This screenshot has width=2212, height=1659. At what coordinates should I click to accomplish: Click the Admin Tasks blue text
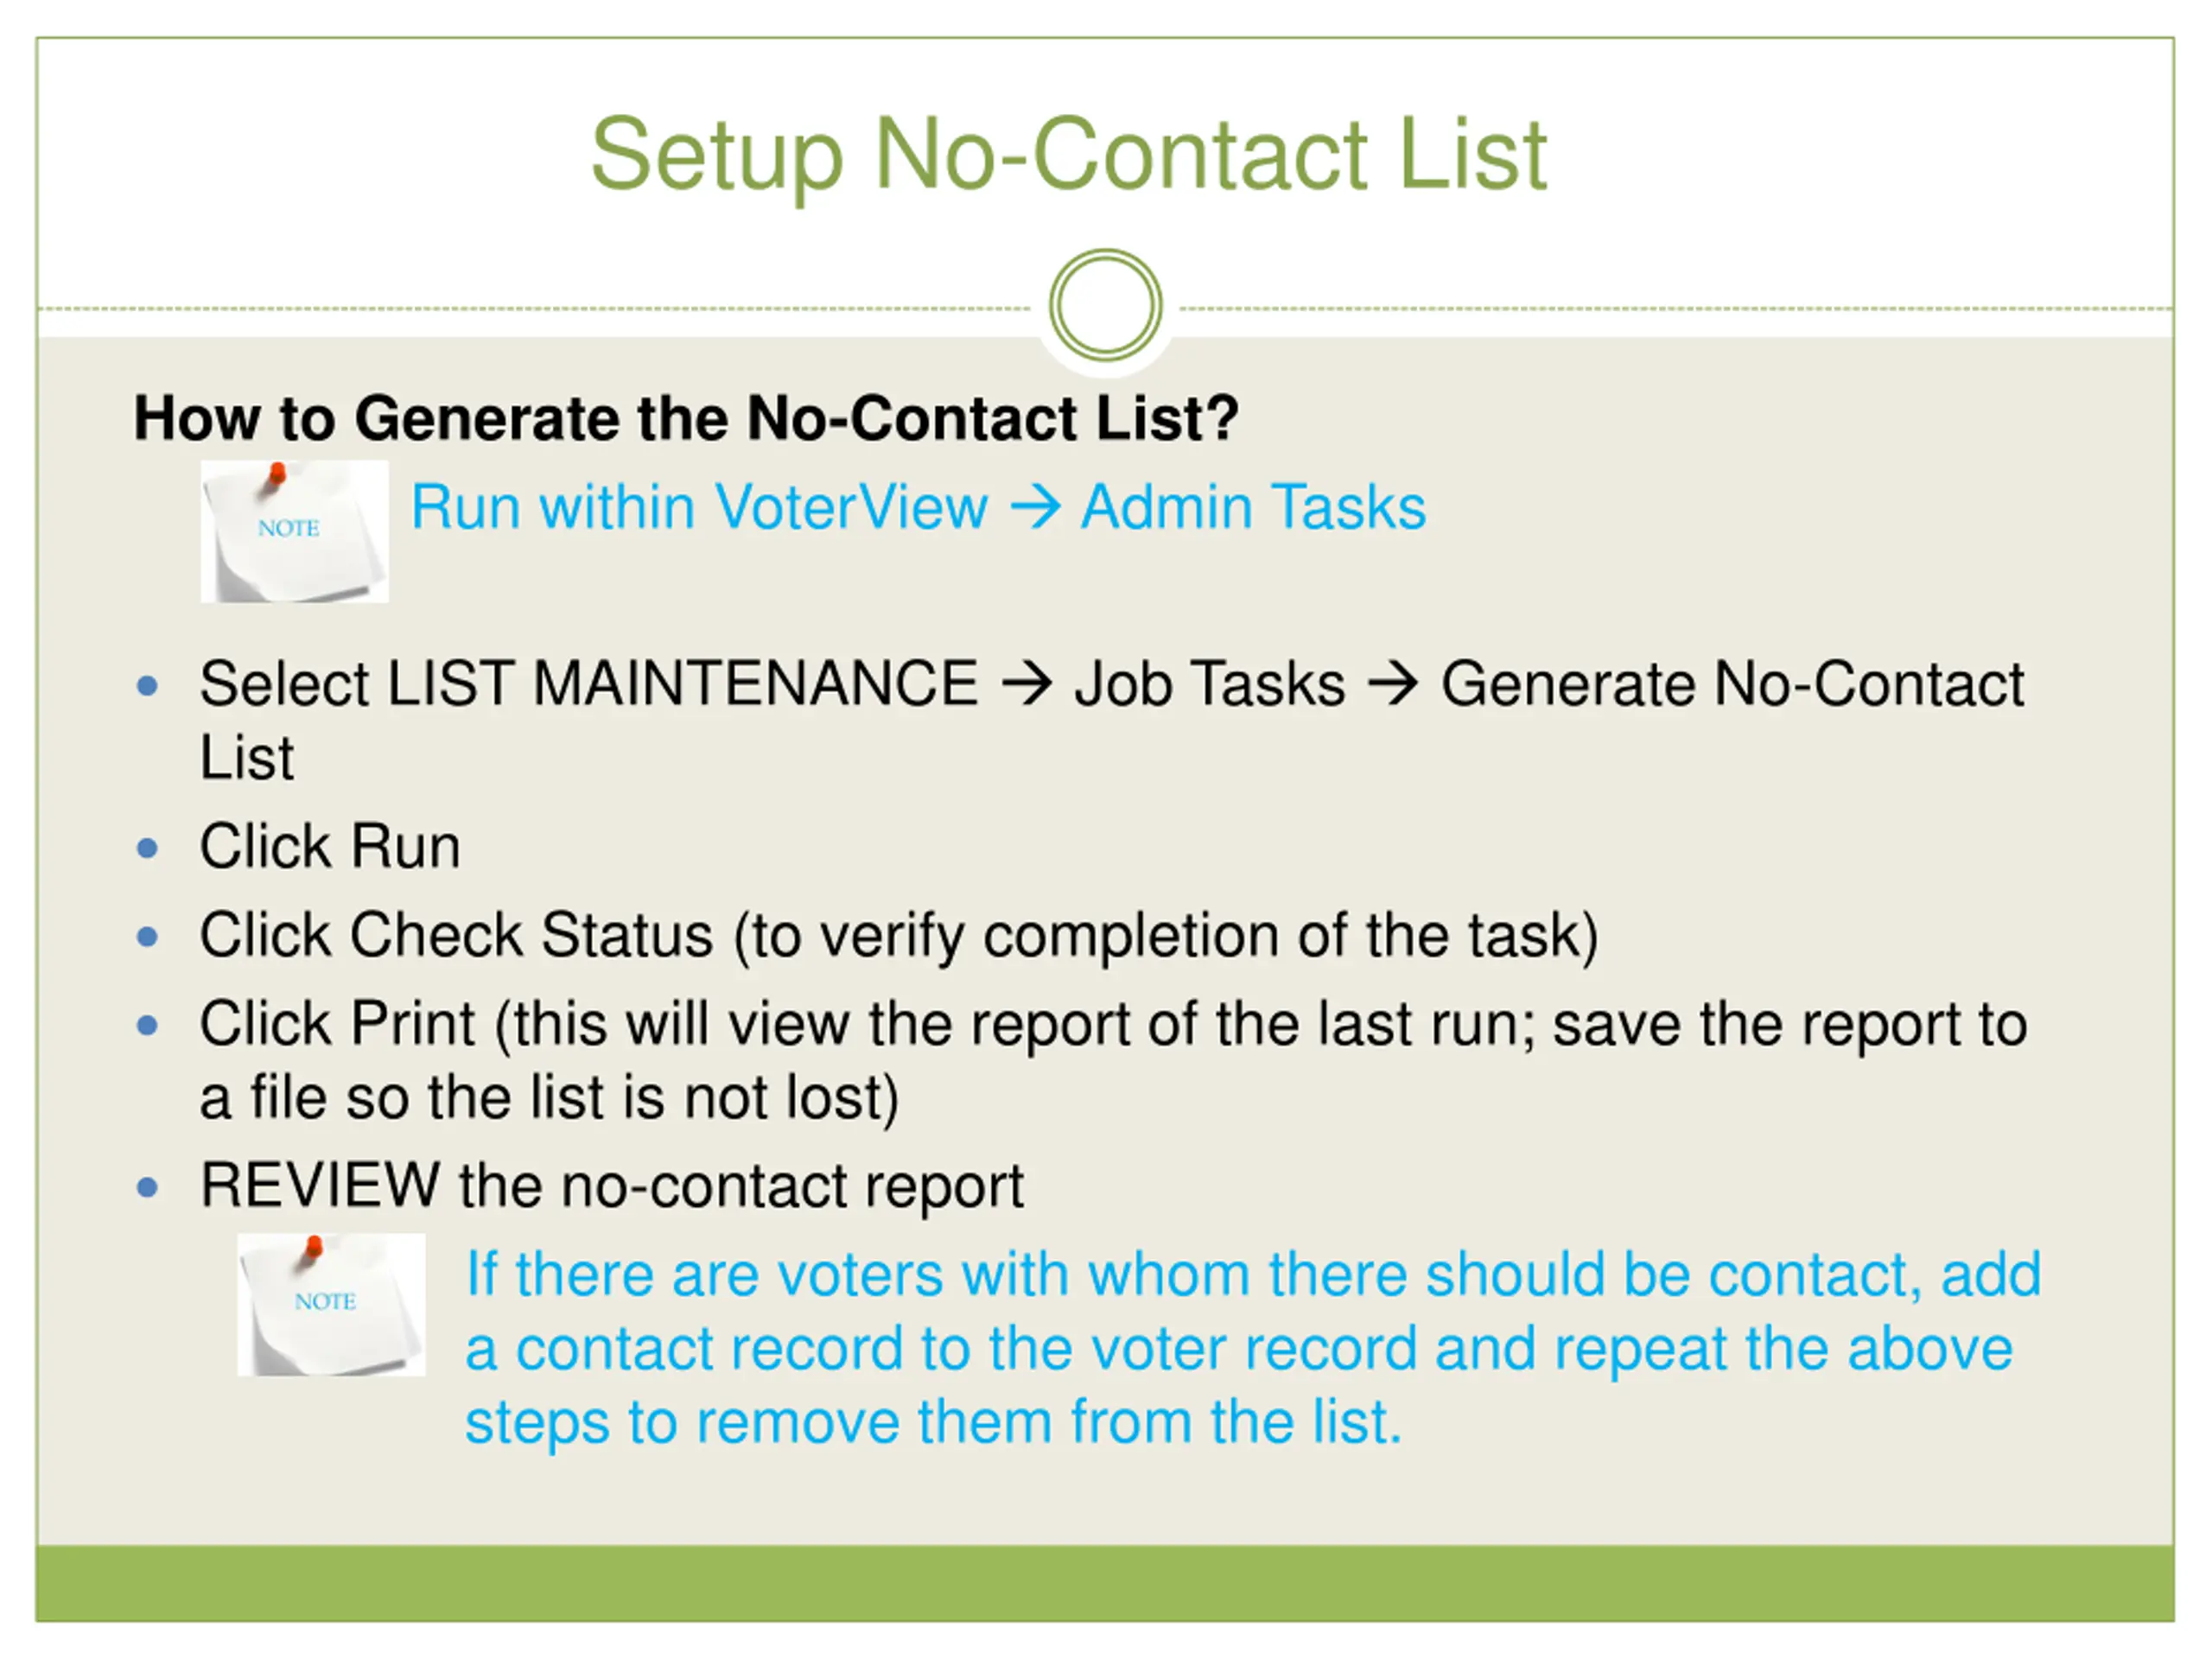(x=1254, y=507)
